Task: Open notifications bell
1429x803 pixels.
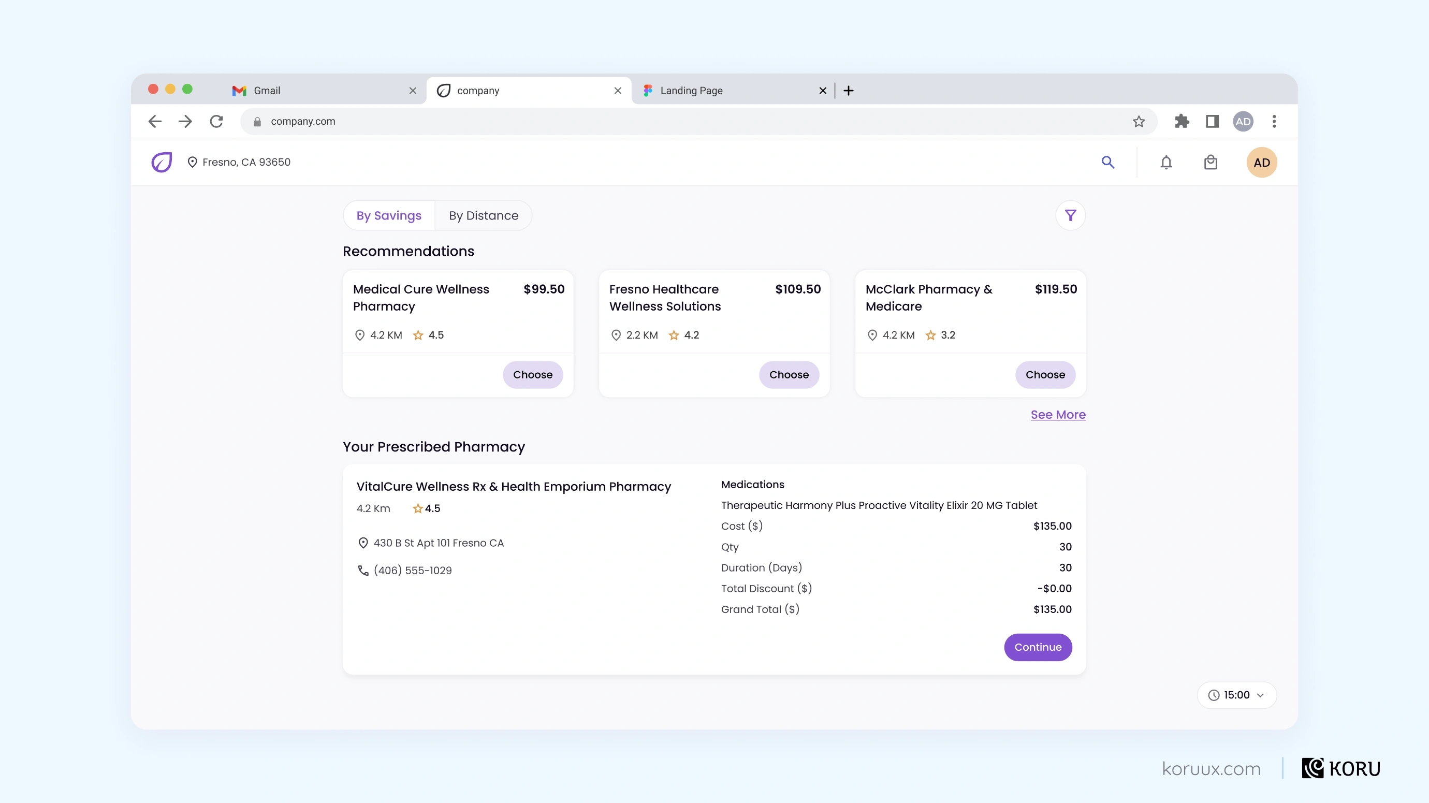Action: [x=1166, y=163]
